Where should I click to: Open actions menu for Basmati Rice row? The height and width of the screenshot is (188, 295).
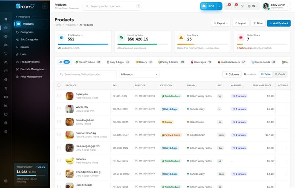[x=285, y=135]
